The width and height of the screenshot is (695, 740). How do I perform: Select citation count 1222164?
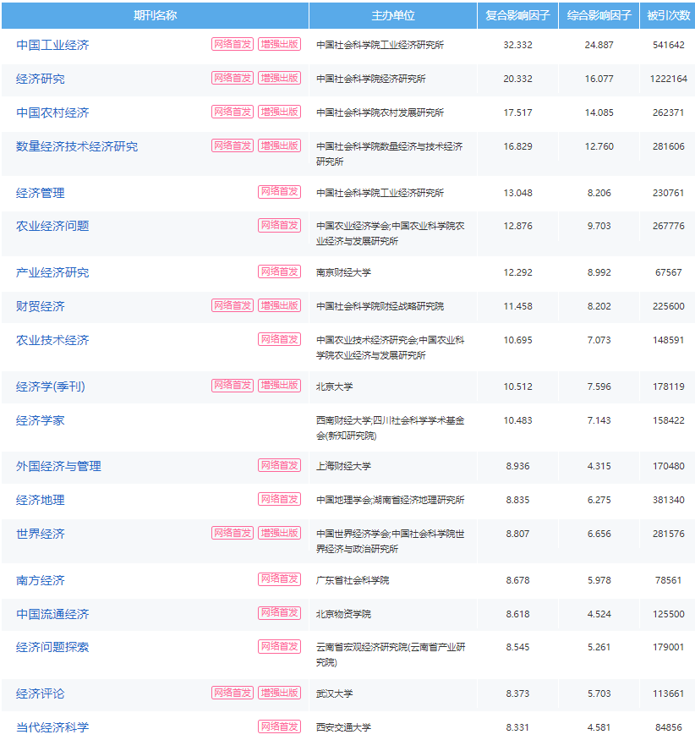pyautogui.click(x=669, y=79)
